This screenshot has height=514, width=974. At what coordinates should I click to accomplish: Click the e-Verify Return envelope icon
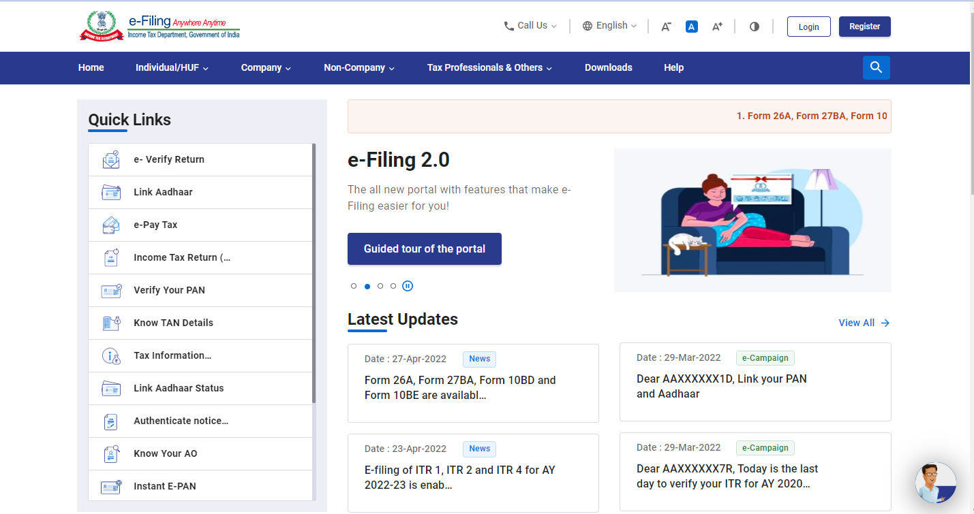111,159
